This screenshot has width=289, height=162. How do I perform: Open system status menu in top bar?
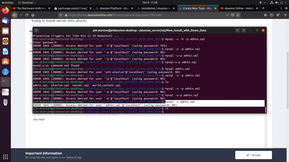pyautogui.click(x=279, y=3)
